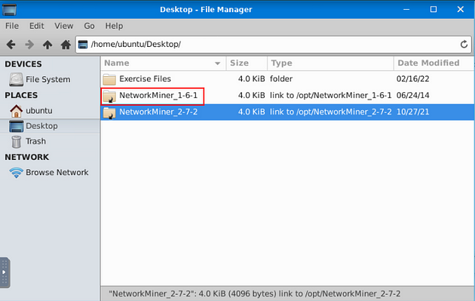Open parent folder with up arrow
475x301 pixels.
tap(47, 45)
